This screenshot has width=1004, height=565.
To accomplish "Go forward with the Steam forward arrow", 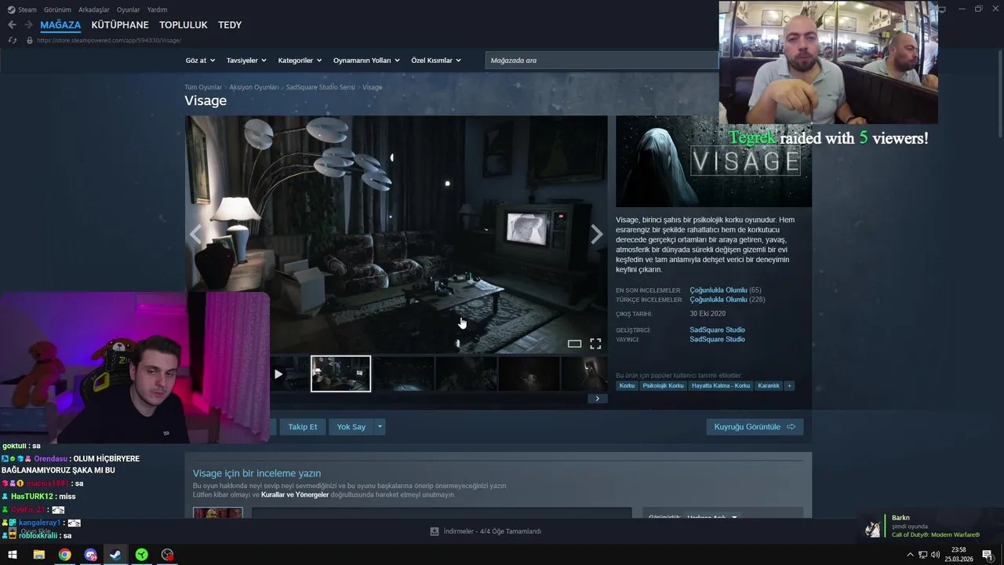I will [27, 25].
